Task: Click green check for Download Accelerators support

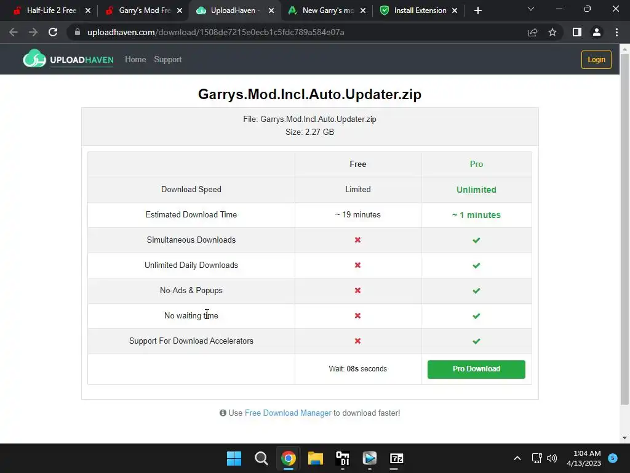Action: [476, 341]
